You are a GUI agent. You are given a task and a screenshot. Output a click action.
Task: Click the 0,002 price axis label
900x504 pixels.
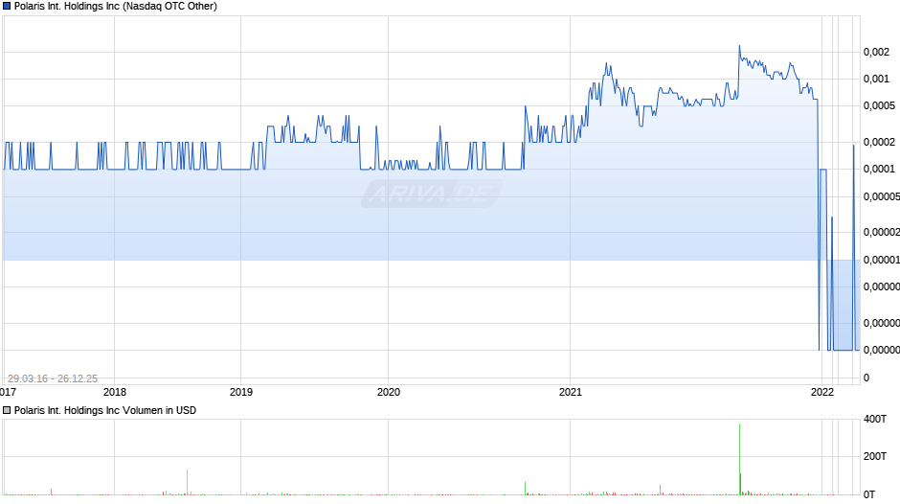coord(876,53)
